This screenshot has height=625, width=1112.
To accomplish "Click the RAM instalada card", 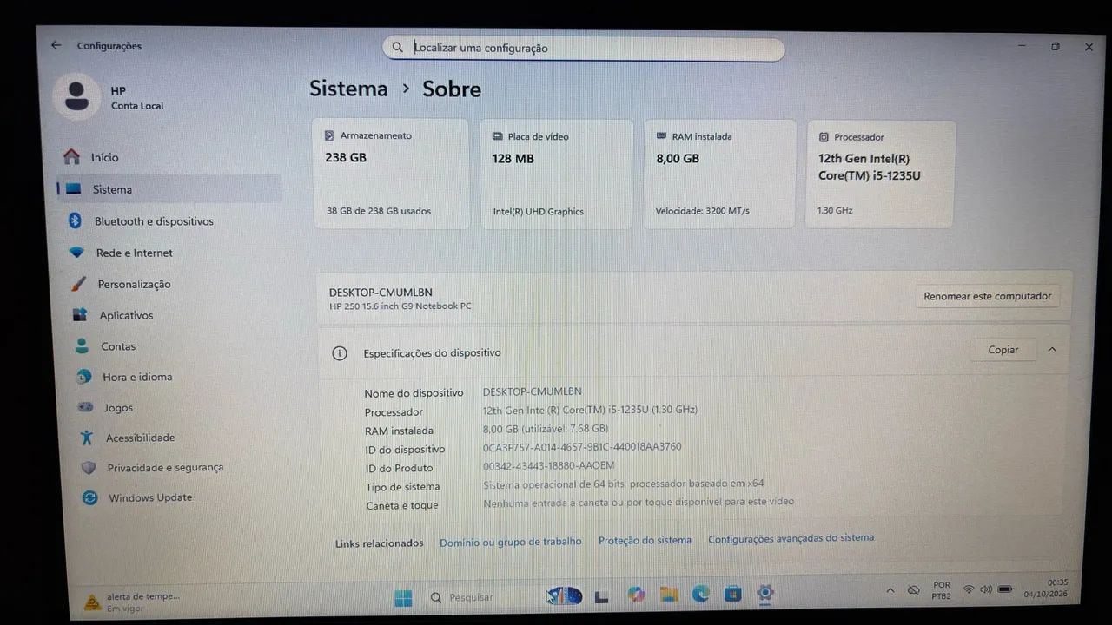I will pos(719,174).
